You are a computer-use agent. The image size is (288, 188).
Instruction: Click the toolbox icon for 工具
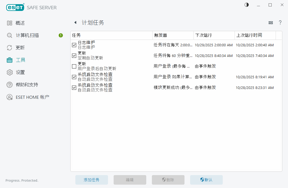pyautogui.click(x=10, y=60)
